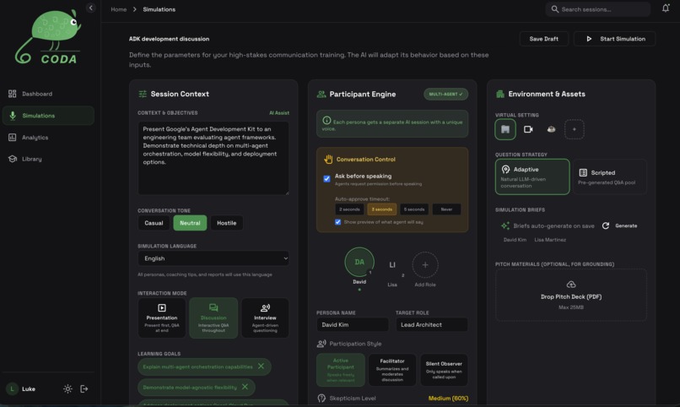The height and width of the screenshot is (407, 680).
Task: Select the Lisa persona avatar
Action: (x=392, y=264)
